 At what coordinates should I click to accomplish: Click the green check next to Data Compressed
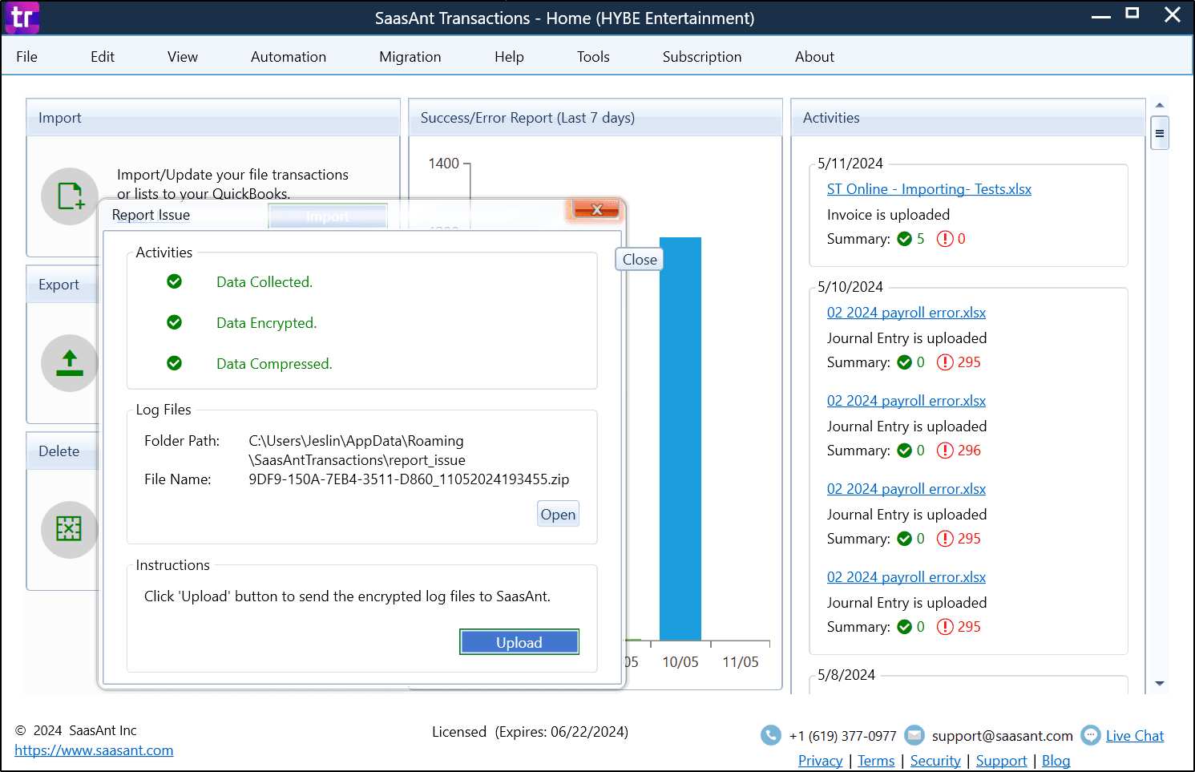point(174,363)
